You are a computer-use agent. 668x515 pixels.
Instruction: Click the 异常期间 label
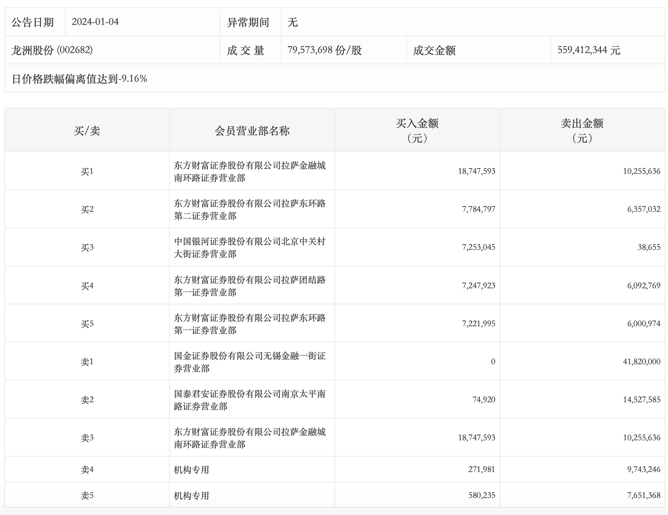coord(248,22)
